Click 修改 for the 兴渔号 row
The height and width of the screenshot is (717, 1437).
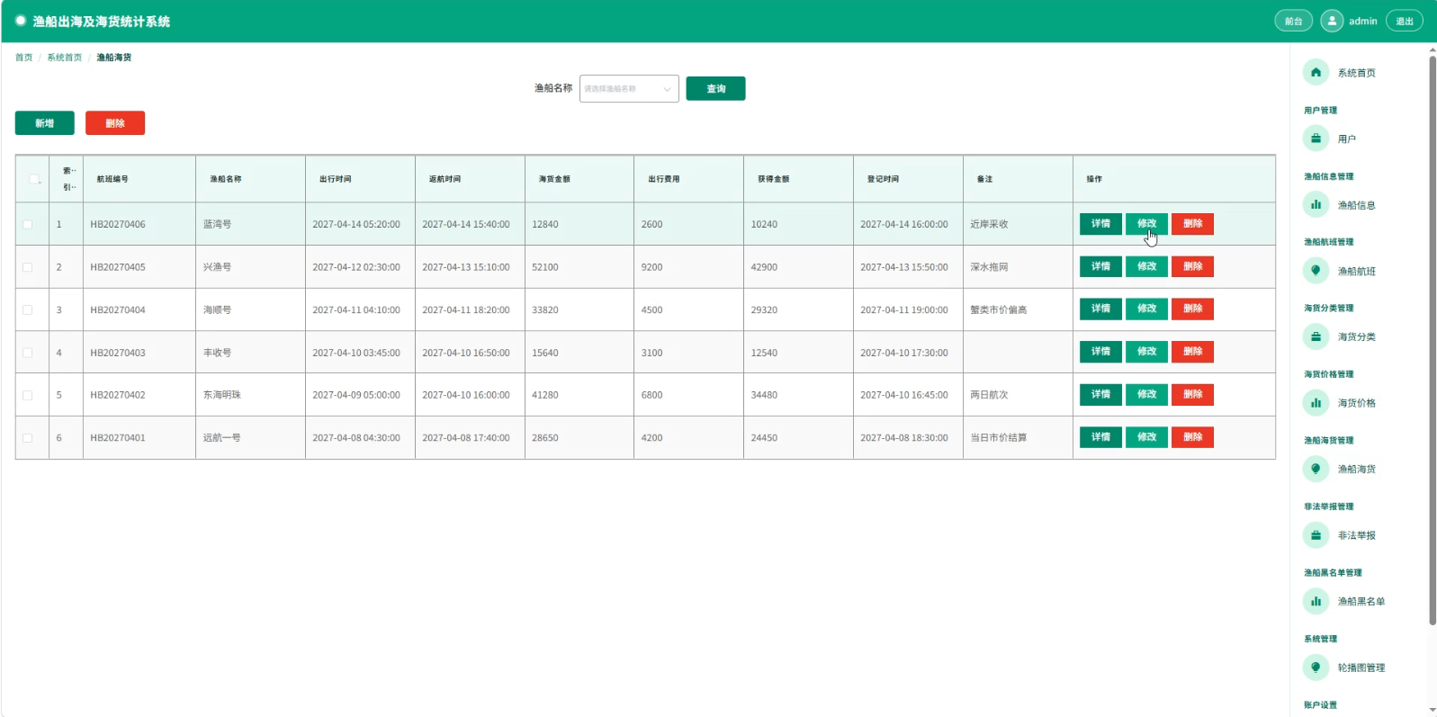[x=1146, y=266]
